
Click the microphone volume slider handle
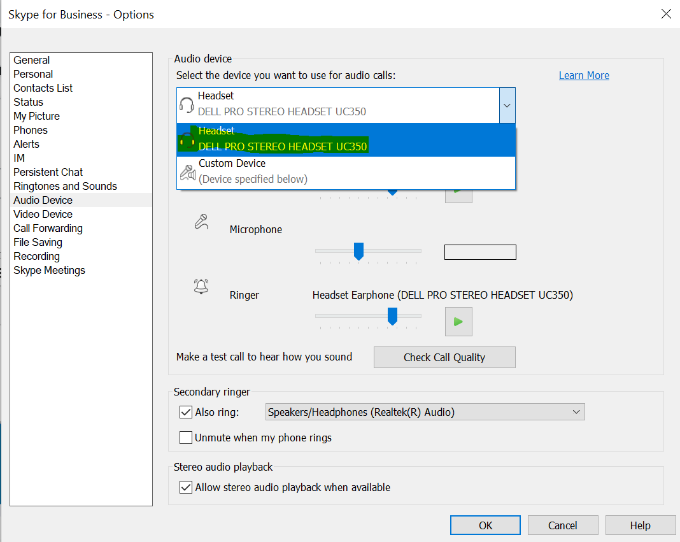(x=358, y=251)
